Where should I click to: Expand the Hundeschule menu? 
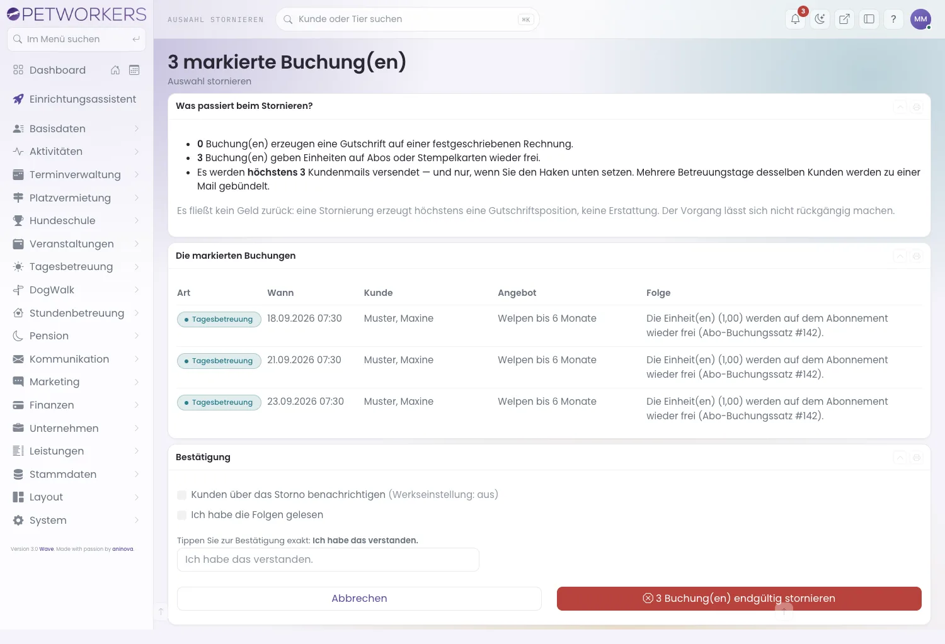click(x=76, y=220)
